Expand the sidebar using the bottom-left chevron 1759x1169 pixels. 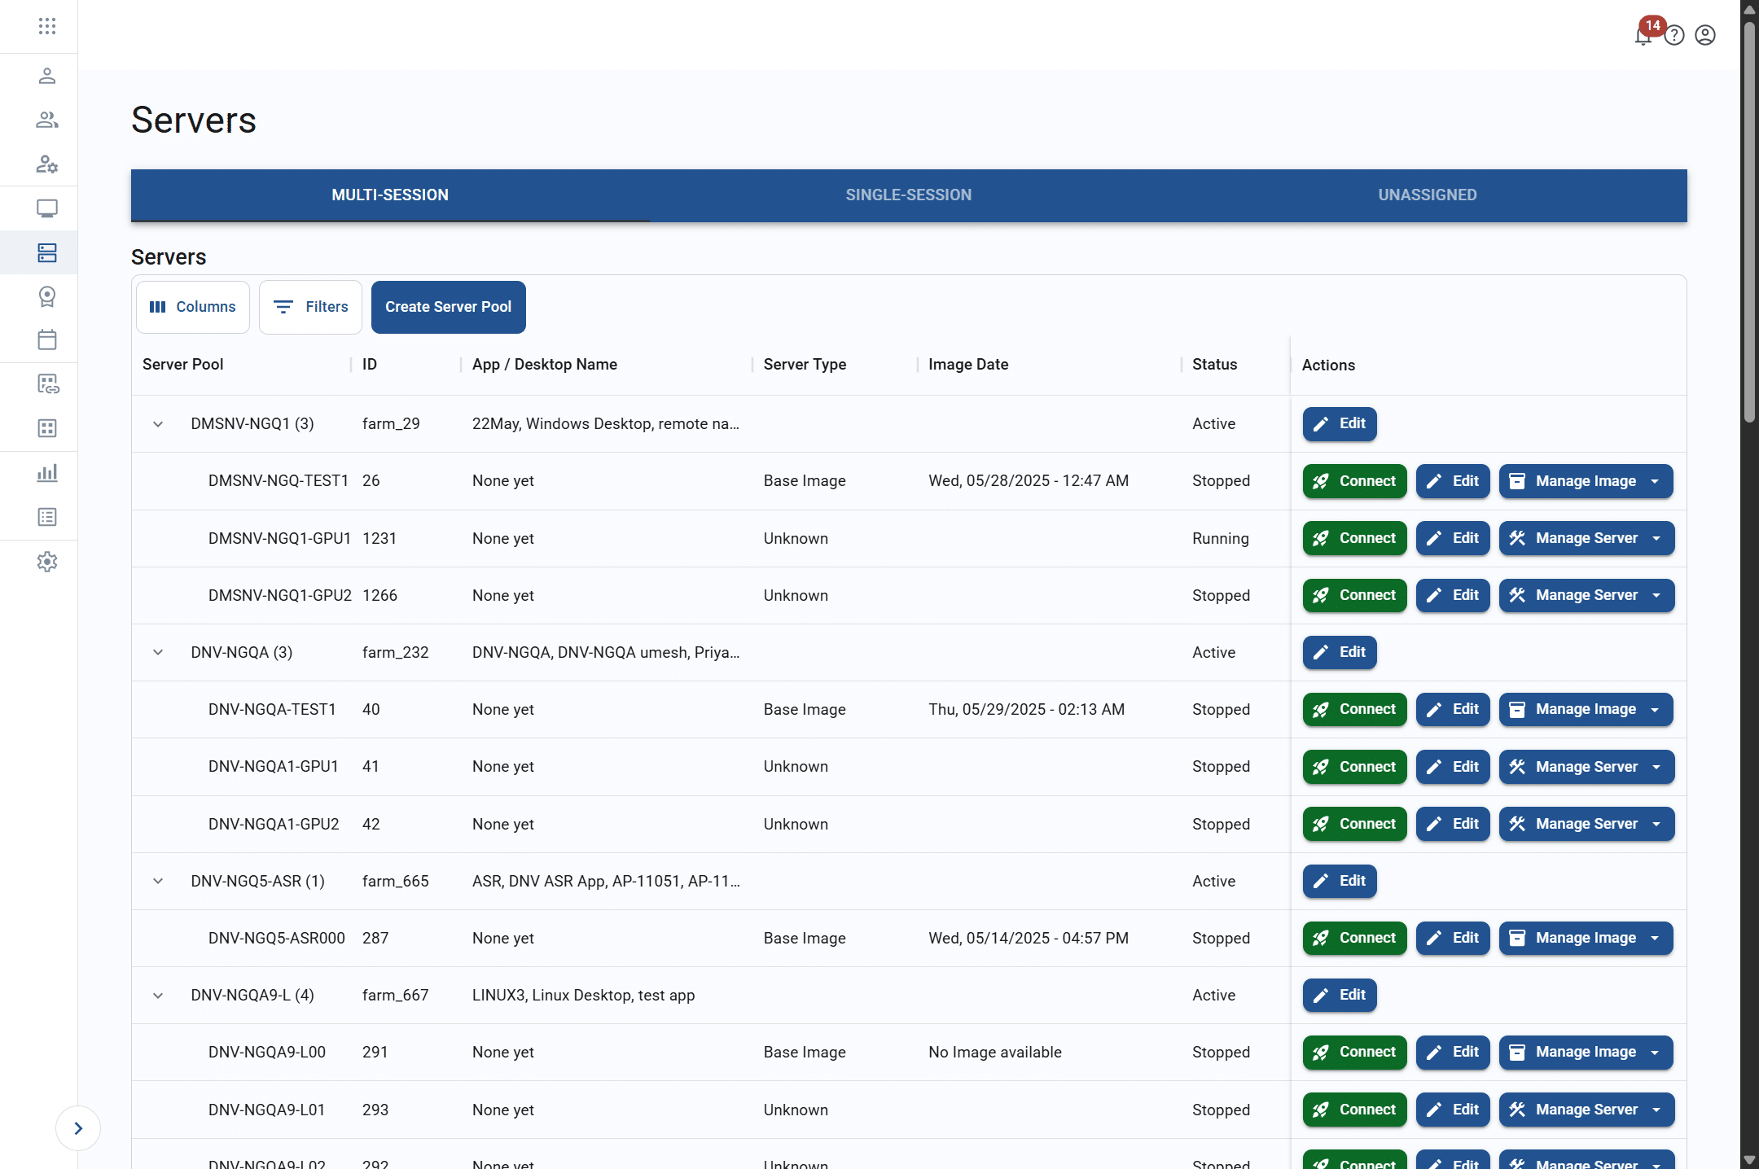pos(78,1127)
